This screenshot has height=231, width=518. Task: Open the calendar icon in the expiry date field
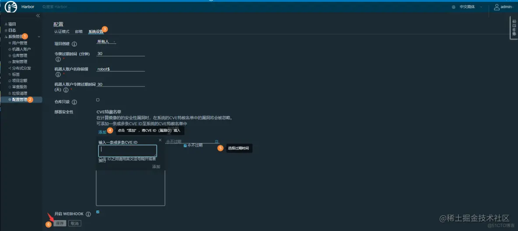tap(217, 141)
